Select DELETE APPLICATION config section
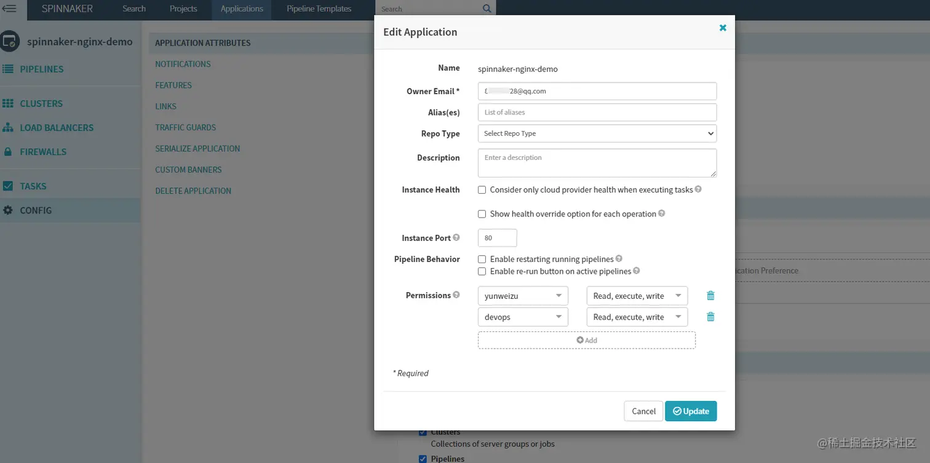 [x=193, y=191]
